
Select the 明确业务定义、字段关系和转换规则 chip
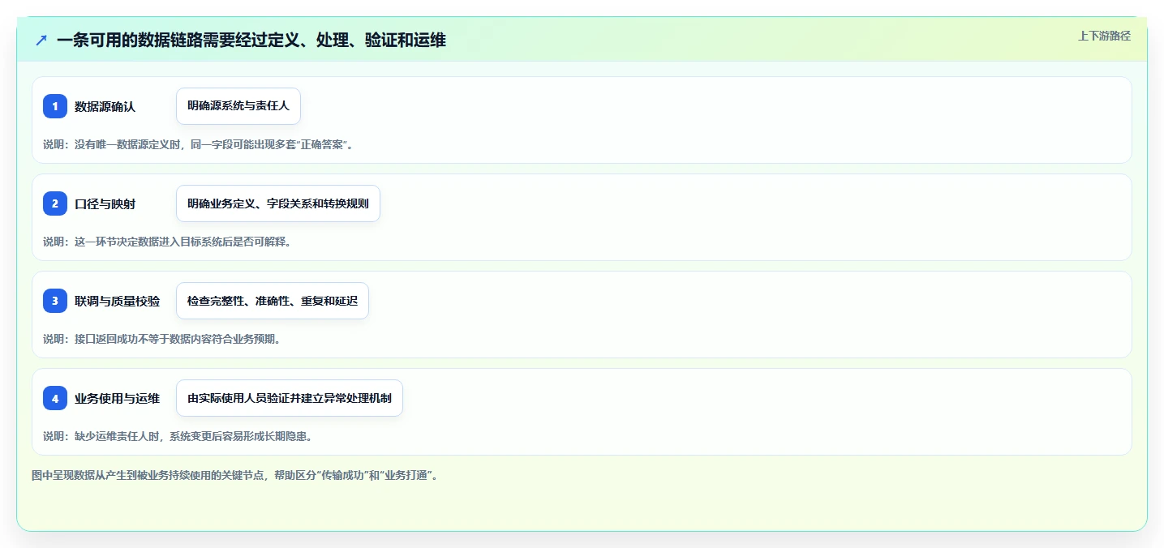(278, 203)
